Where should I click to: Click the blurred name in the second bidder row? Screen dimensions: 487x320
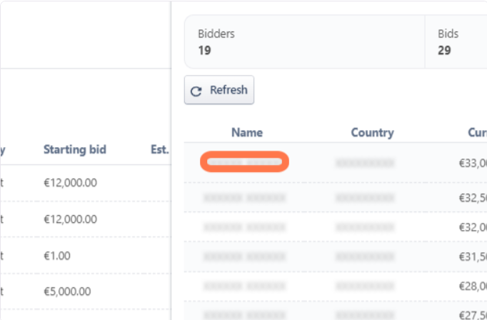tap(244, 197)
